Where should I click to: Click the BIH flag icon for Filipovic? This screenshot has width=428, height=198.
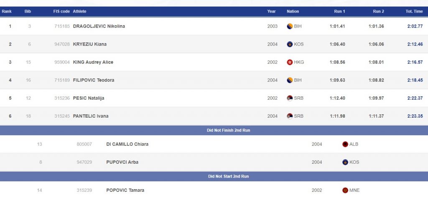click(290, 80)
